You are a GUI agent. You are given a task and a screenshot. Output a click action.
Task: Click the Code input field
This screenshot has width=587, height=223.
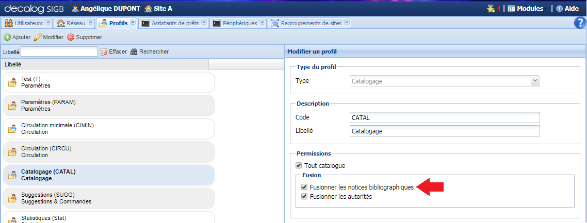[x=444, y=117]
